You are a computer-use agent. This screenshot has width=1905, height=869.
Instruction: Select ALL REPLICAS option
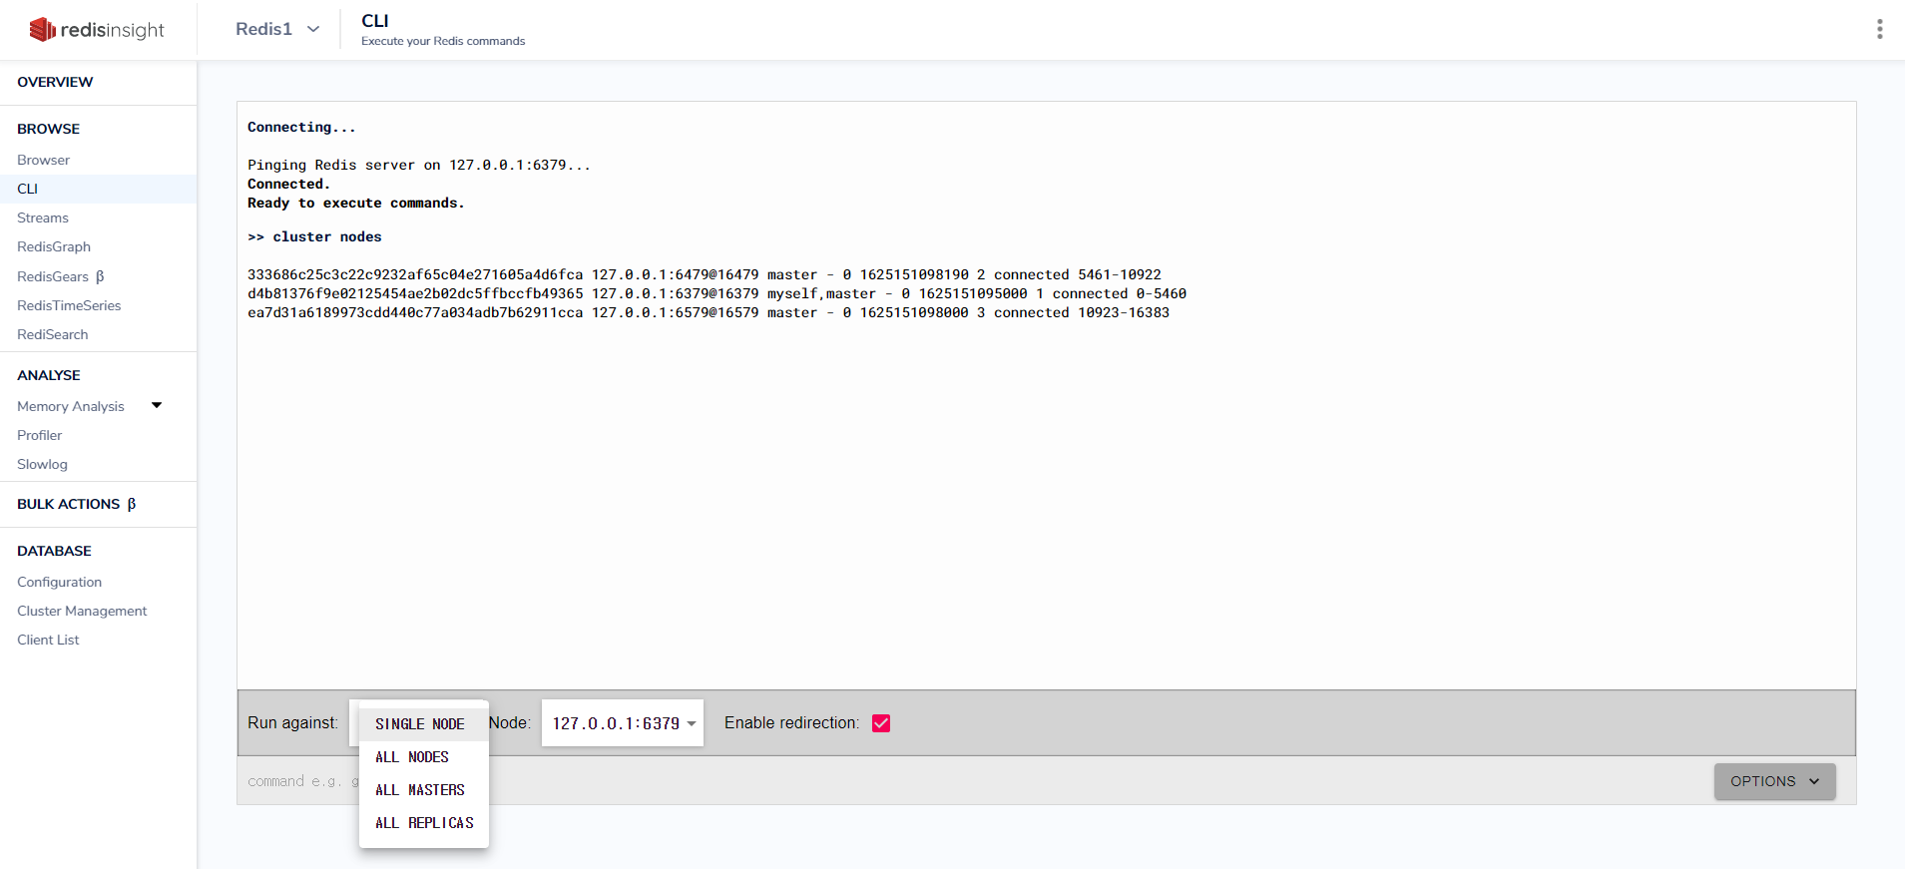pos(424,823)
